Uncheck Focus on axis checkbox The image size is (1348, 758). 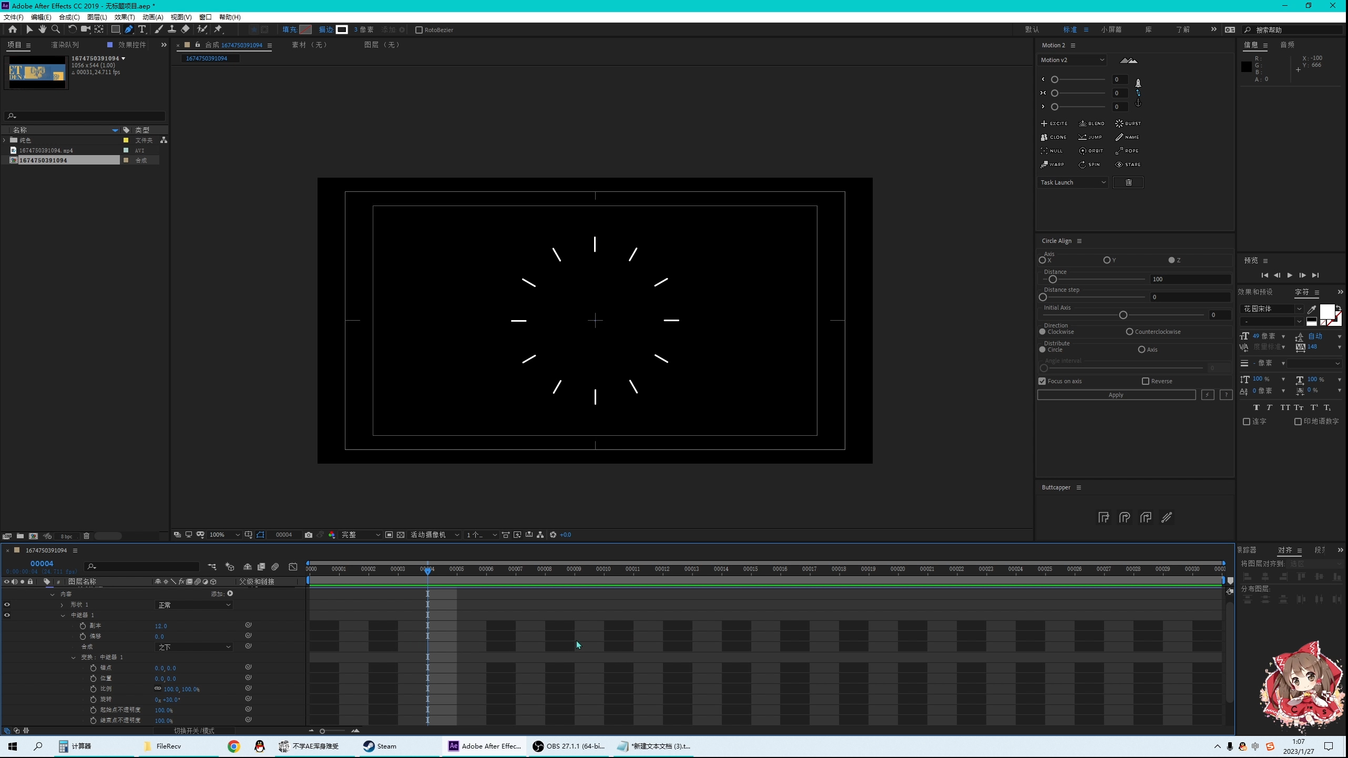tap(1042, 381)
